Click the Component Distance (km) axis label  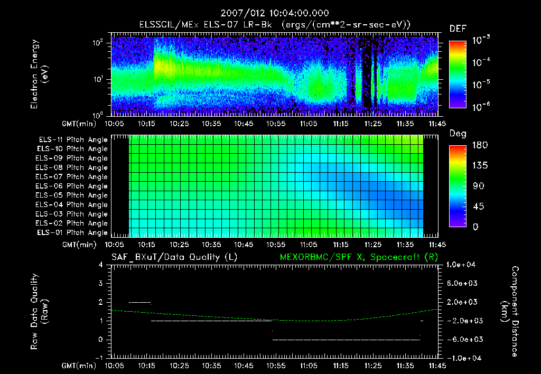click(510, 312)
